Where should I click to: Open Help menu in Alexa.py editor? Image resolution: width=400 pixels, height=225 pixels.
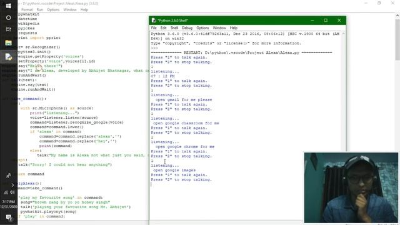[84, 10]
